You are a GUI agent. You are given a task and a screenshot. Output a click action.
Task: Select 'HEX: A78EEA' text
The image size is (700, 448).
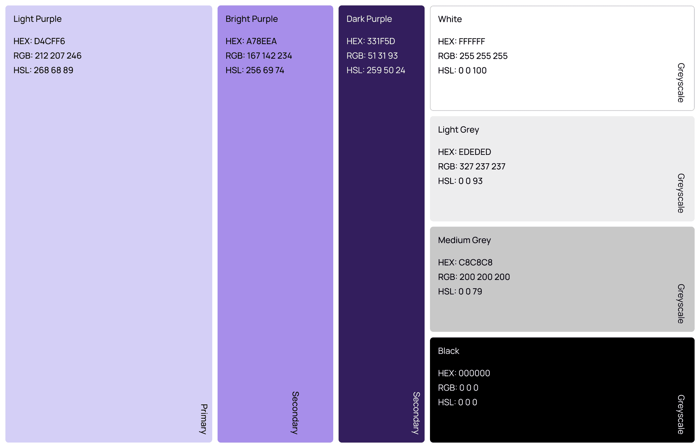(251, 41)
